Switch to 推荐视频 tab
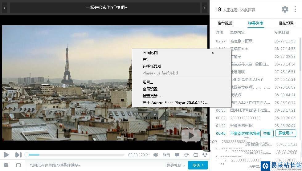The width and height of the screenshot is (302, 171). (225, 23)
